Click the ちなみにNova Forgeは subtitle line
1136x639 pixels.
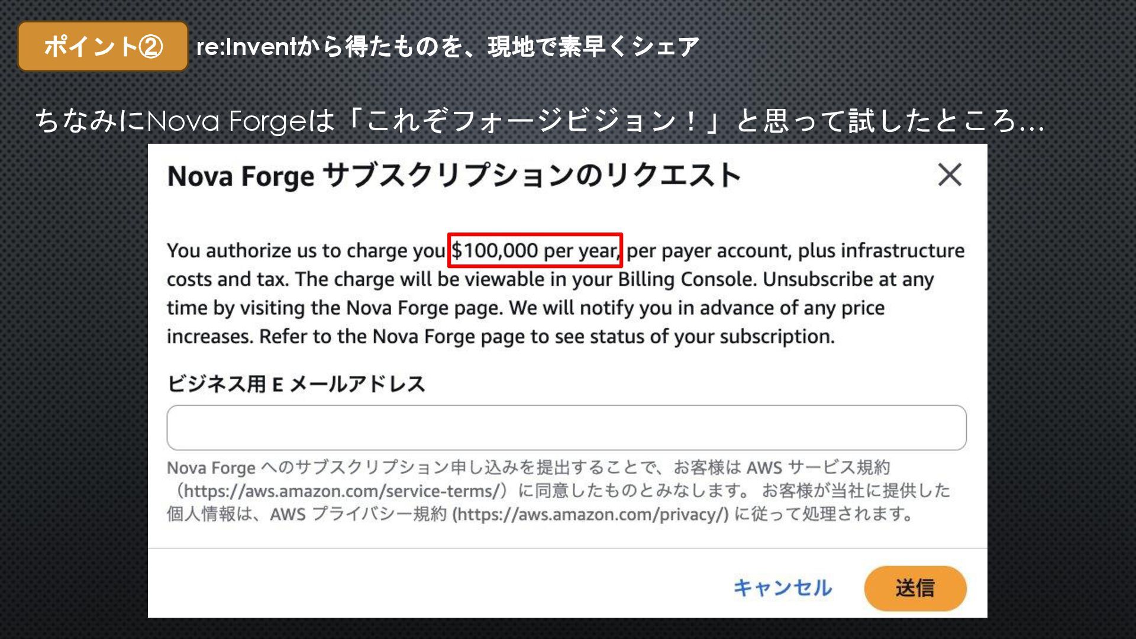click(538, 121)
